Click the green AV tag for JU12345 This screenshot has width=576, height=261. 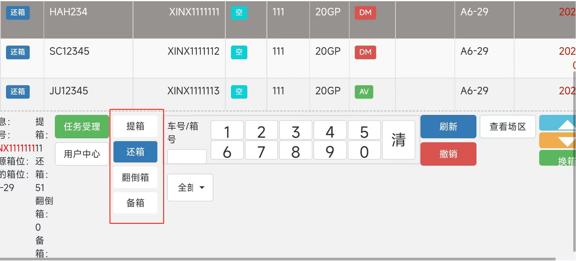[x=364, y=92]
